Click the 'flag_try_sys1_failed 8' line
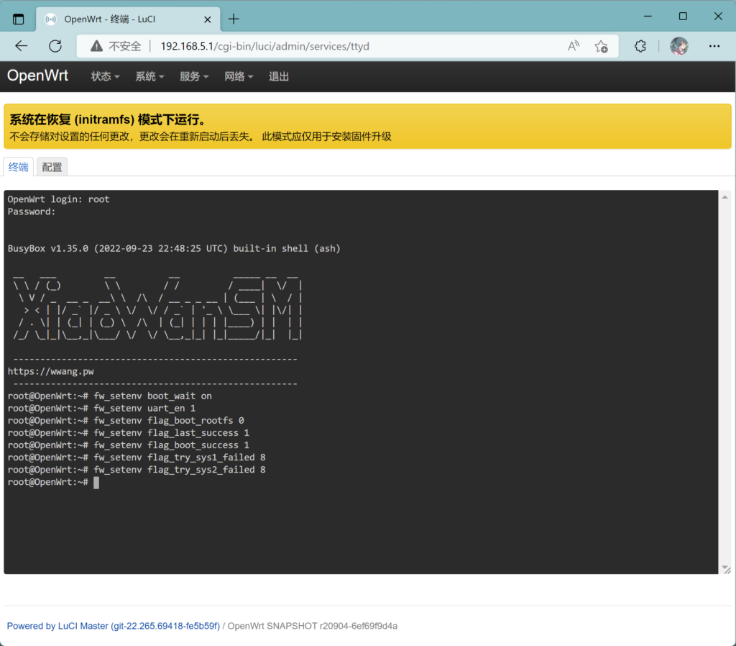736x646 pixels. tap(137, 457)
